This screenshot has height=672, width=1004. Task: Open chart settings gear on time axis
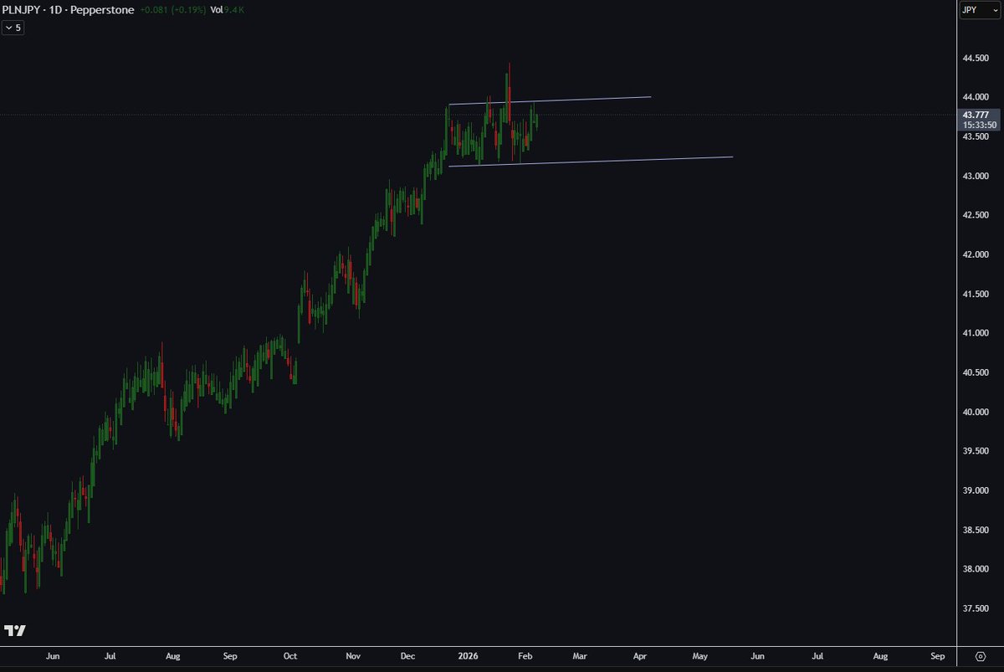980,657
